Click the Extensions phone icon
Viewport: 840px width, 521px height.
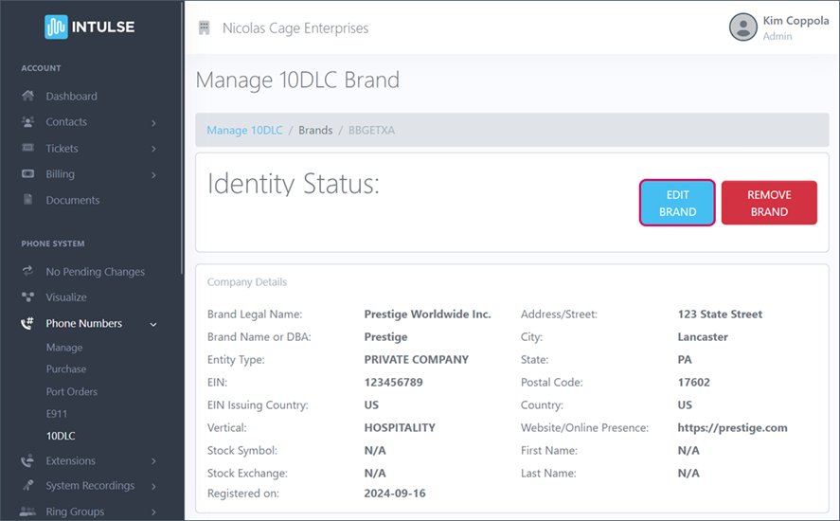click(27, 461)
